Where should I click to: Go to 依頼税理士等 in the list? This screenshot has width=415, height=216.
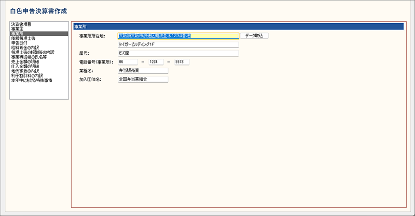pos(23,38)
